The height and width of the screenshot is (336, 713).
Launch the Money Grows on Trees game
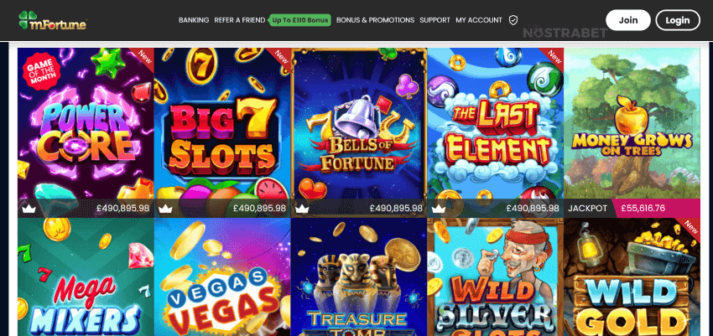click(632, 123)
